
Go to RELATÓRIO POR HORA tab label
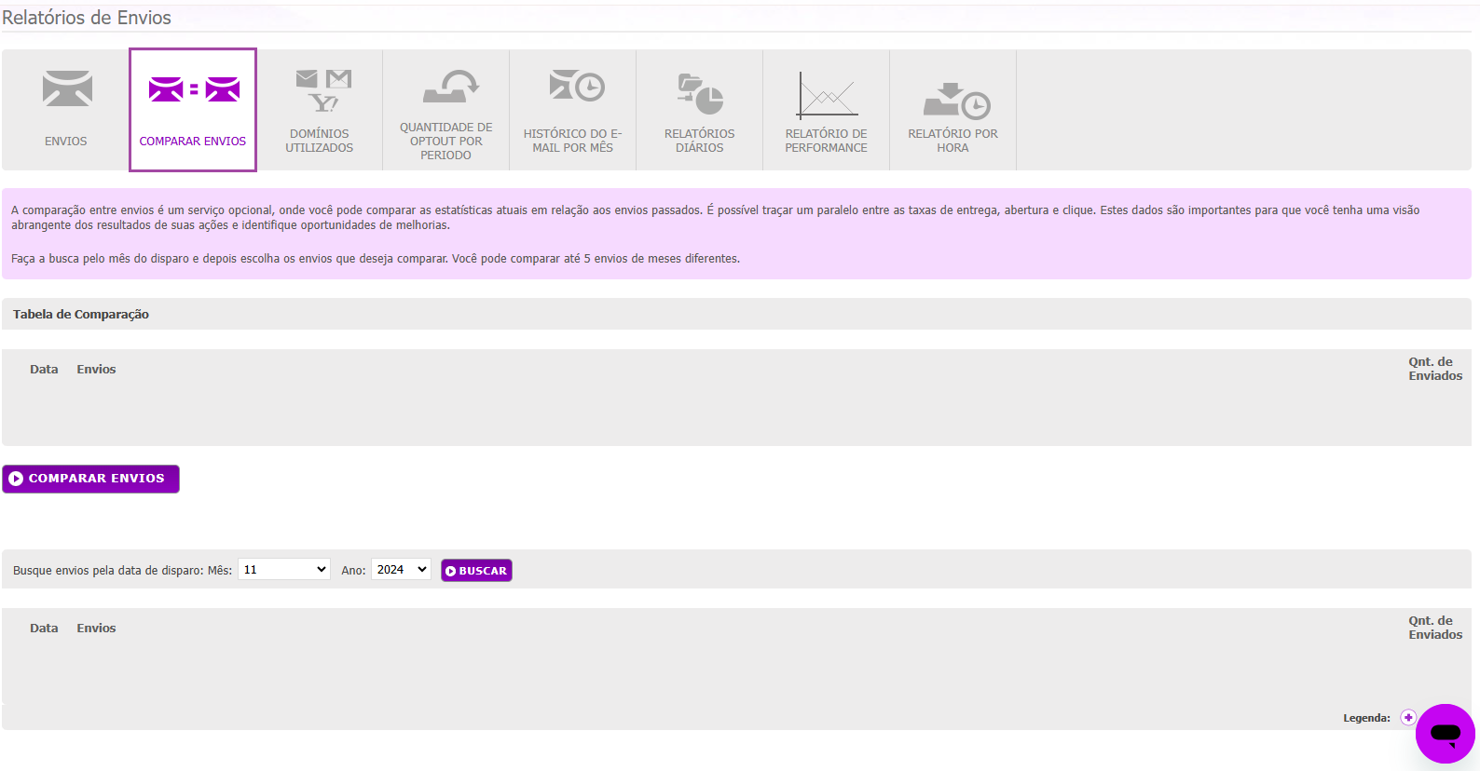(952, 141)
